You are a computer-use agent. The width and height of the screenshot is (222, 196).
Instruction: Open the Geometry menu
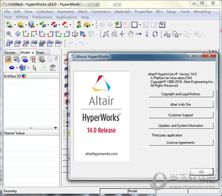coord(65,11)
